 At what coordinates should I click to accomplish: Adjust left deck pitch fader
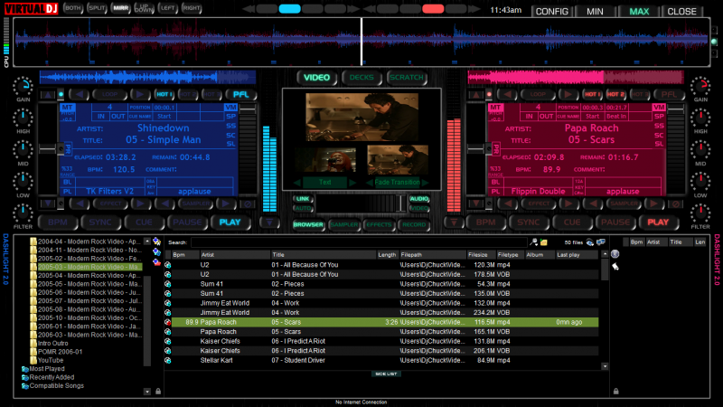tap(48, 149)
